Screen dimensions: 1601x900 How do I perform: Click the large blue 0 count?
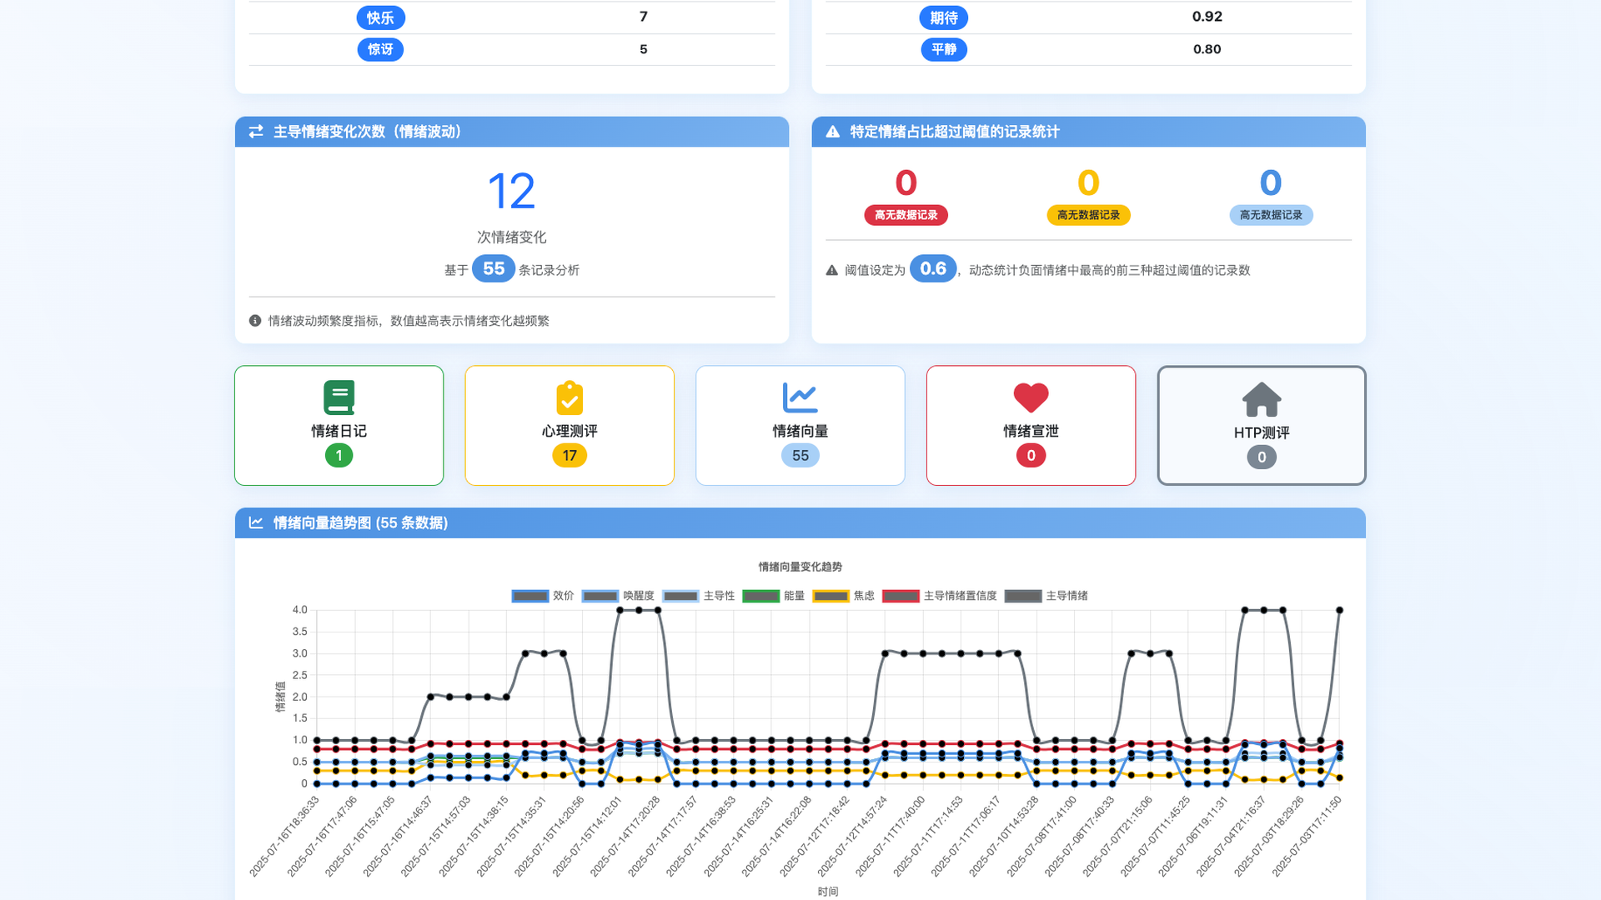tap(1271, 182)
